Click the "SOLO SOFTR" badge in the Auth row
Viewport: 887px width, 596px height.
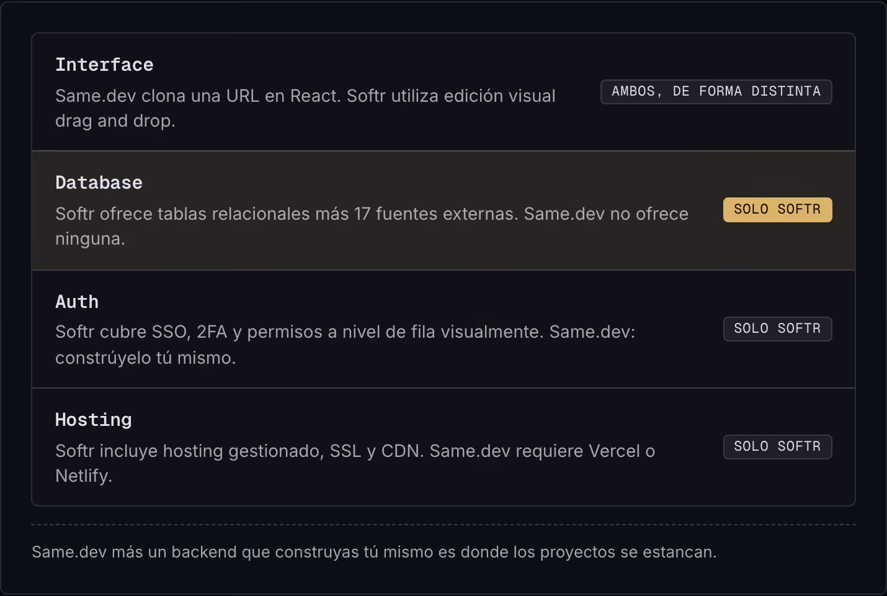[x=777, y=329]
